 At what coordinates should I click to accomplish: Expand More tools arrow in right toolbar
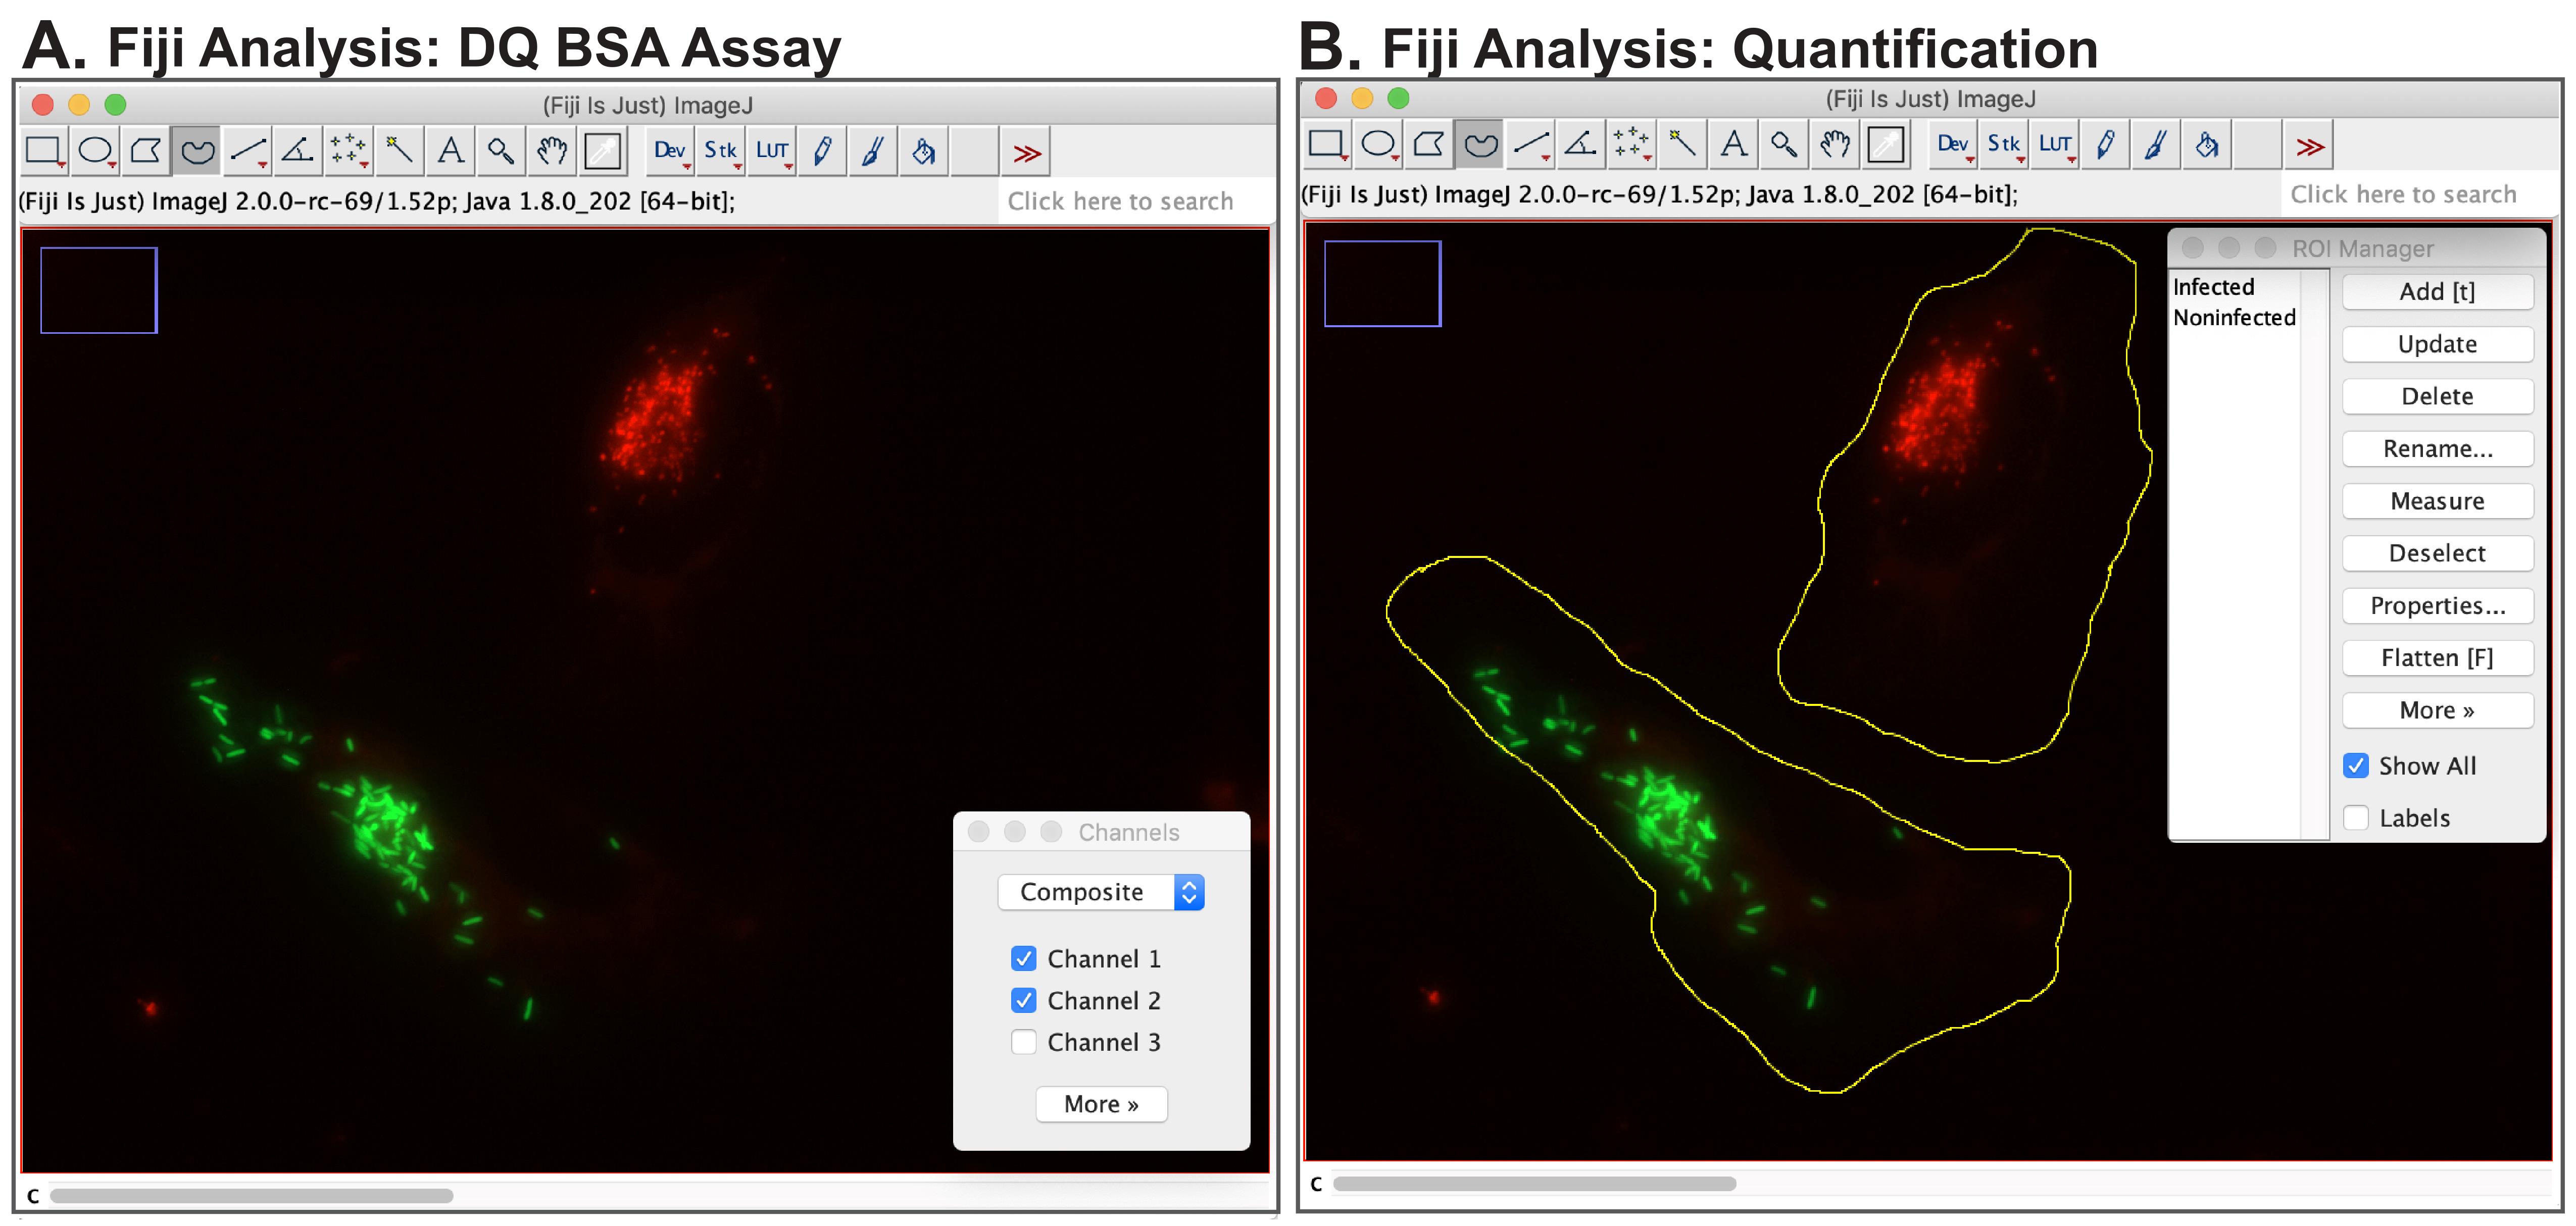click(x=2309, y=146)
